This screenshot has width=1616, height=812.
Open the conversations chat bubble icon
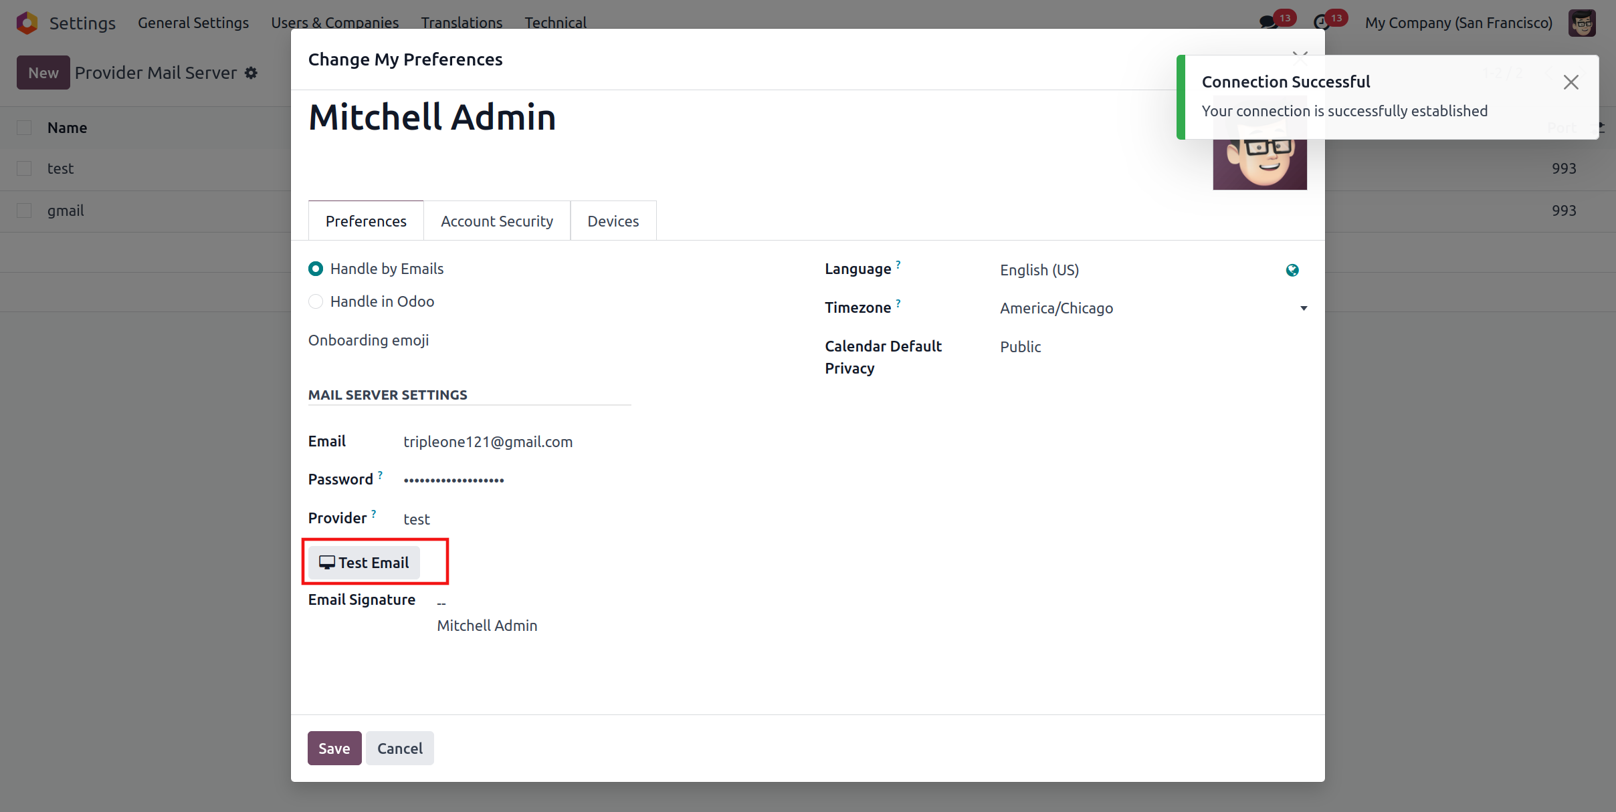click(x=1268, y=23)
